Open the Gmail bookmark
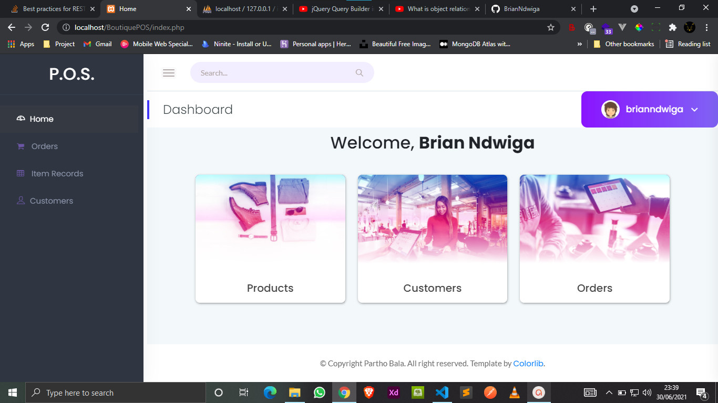The image size is (718, 403). point(98,44)
